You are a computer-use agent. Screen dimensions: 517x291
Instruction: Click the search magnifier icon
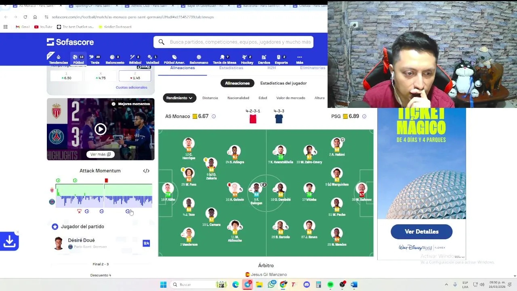(161, 42)
